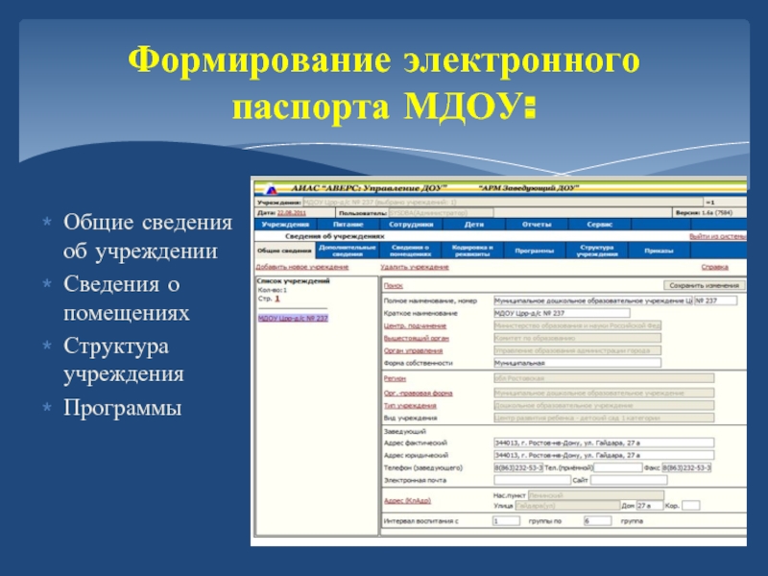768x576 pixels.
Task: Click the Регион link
Action: [x=395, y=378]
